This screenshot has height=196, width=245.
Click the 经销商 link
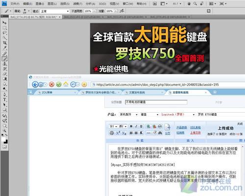tap(180, 133)
